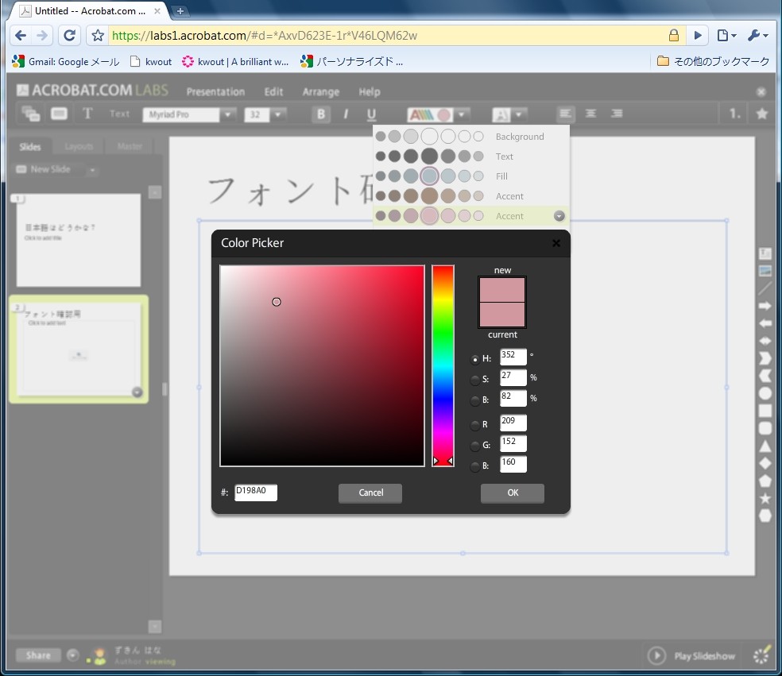
Task: Open the Presentation menu
Action: [215, 91]
